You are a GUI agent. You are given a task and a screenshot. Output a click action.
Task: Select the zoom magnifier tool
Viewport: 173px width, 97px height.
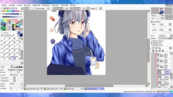coord(5,36)
